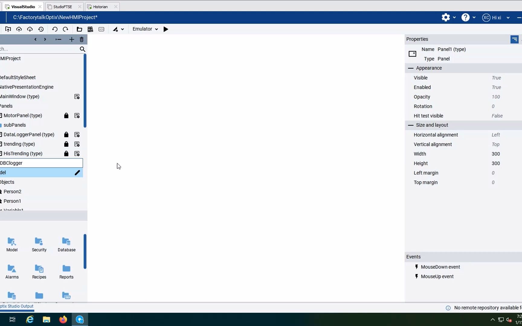Redo the last action

[66, 29]
